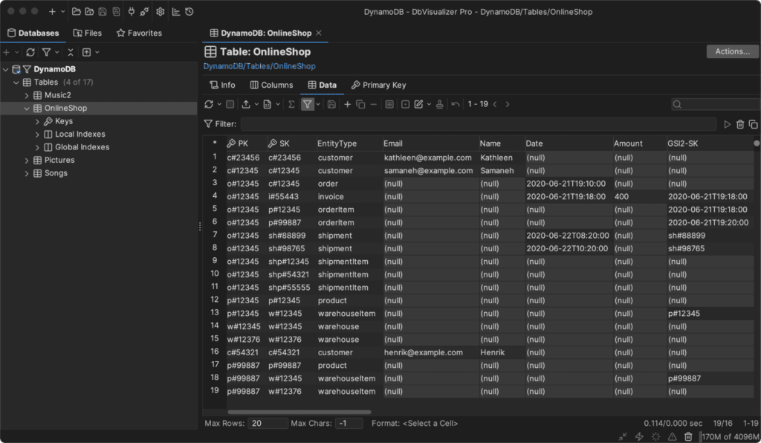Toggle the stop square button next to reload
The height and width of the screenshot is (443, 761).
[230, 105]
